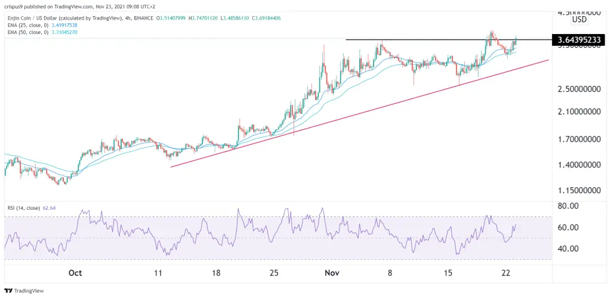Image resolution: width=611 pixels, height=298 pixels.
Task: Click the 60.00 RSI axis value
Action: [567, 227]
